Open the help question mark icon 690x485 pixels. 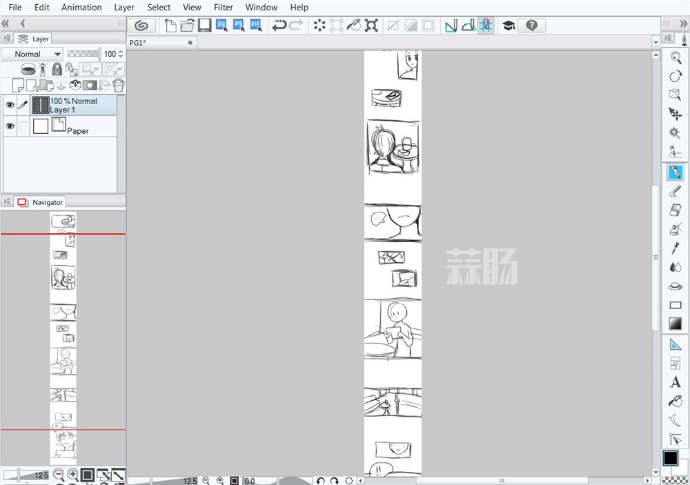531,26
